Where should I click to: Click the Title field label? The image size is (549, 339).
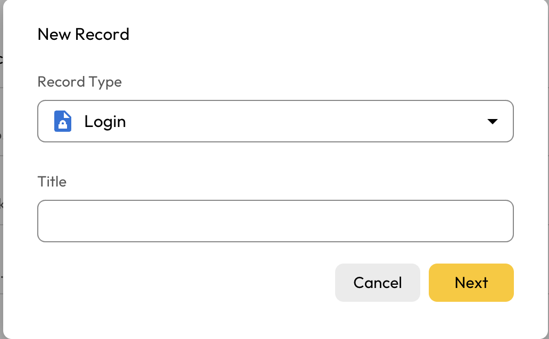(52, 182)
